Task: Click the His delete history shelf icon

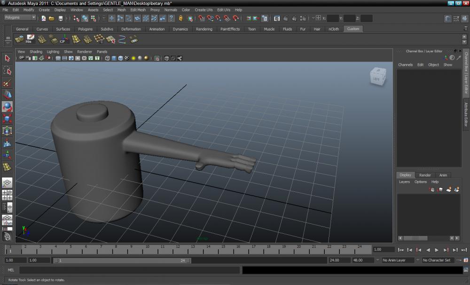Action: pyautogui.click(x=30, y=39)
